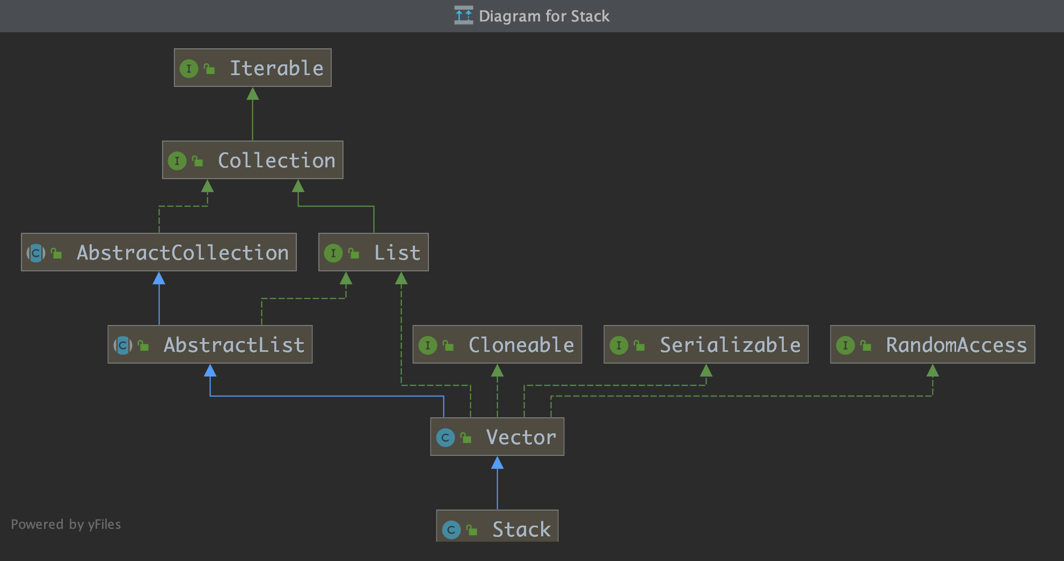Click the interface icon on Collection node
The width and height of the screenshot is (1064, 561).
pyautogui.click(x=177, y=161)
